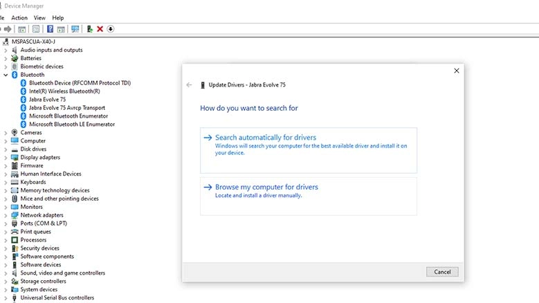This screenshot has width=539, height=303.
Task: Click the Monitors category icon
Action: pyautogui.click(x=15, y=206)
